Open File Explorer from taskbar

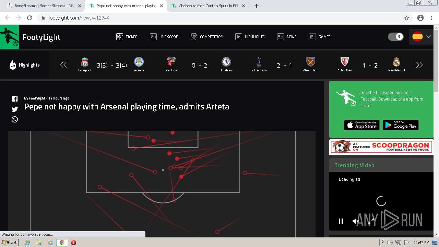click(39, 243)
